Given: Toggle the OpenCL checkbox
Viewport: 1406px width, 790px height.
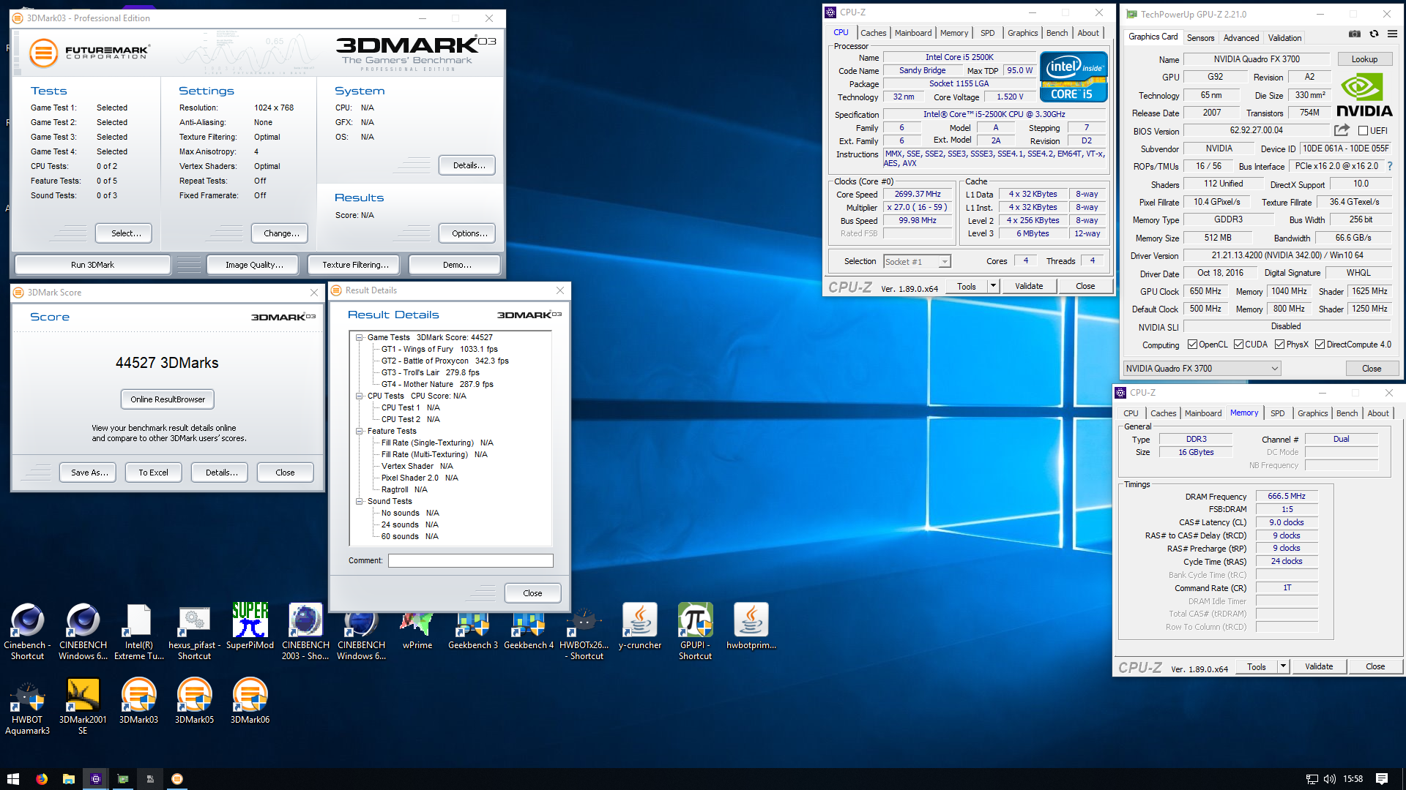Looking at the screenshot, I should tap(1192, 345).
